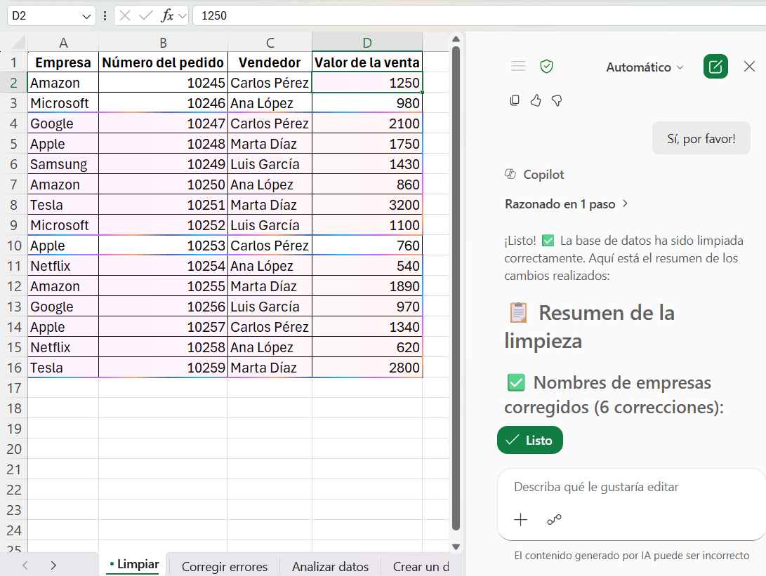Select 'Valor de la venta' header cell
Viewport: 766px width, 576px height.
pyautogui.click(x=367, y=62)
